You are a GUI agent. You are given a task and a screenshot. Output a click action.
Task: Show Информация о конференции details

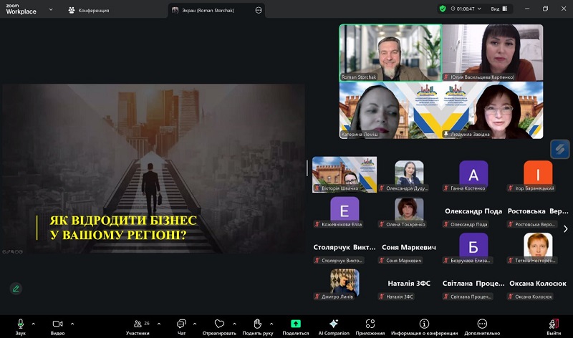[424, 325]
